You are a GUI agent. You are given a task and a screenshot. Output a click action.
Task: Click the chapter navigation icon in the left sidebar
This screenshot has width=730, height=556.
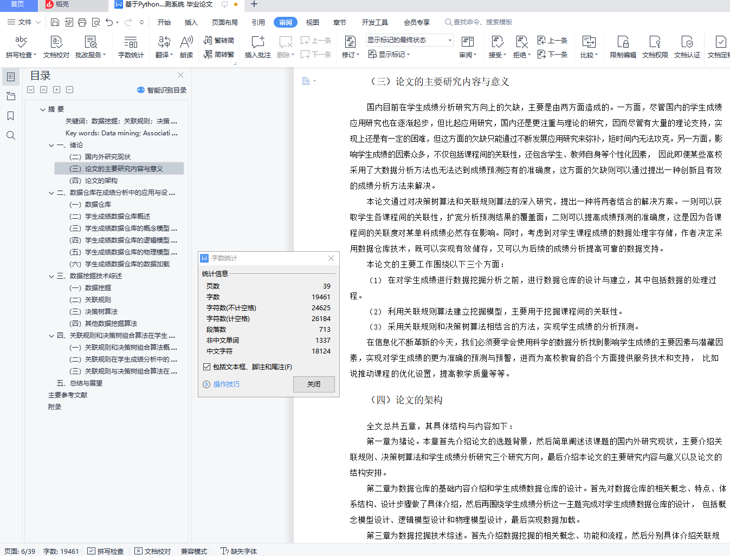coord(11,96)
